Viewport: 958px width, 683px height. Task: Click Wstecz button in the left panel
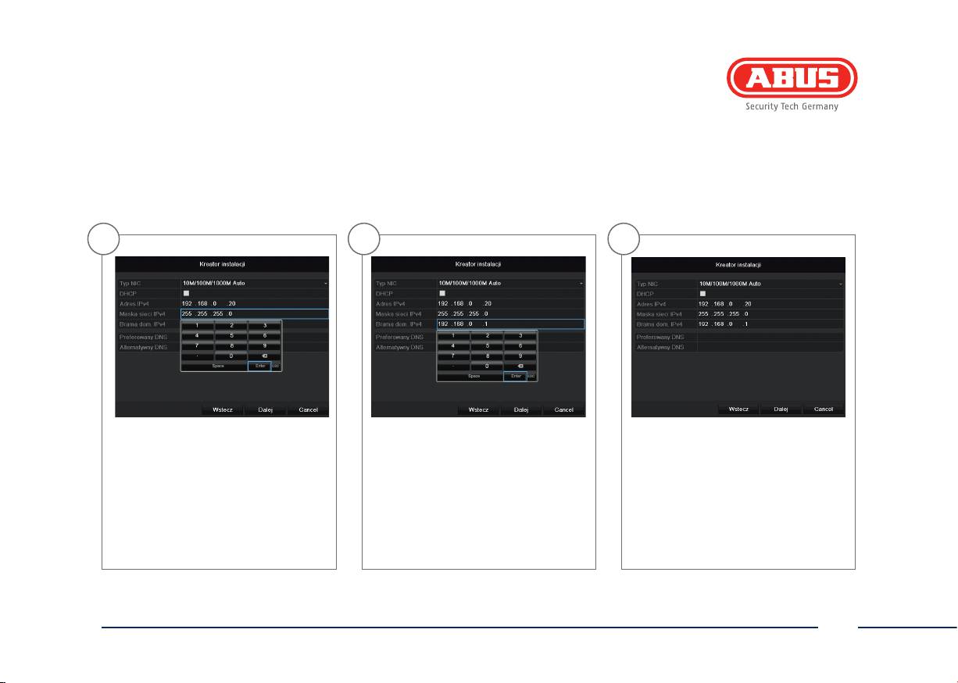click(x=223, y=410)
